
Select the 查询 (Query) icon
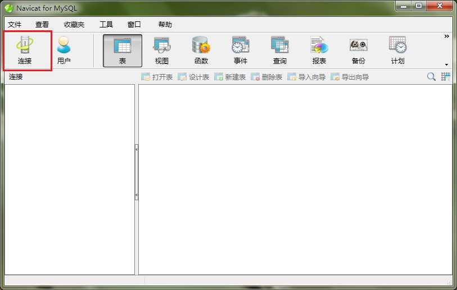(x=280, y=50)
